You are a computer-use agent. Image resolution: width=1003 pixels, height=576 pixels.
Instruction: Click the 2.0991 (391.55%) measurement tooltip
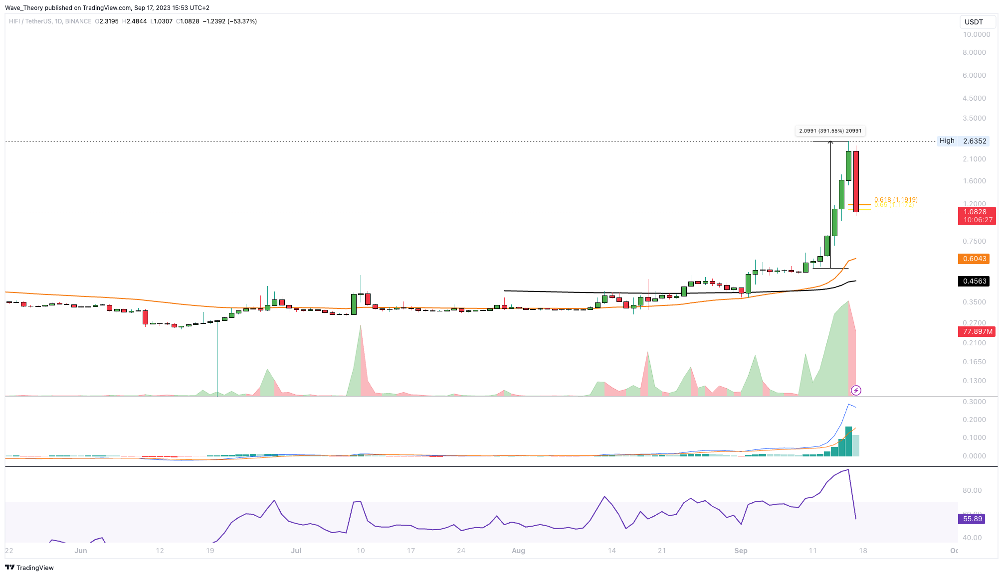(830, 131)
